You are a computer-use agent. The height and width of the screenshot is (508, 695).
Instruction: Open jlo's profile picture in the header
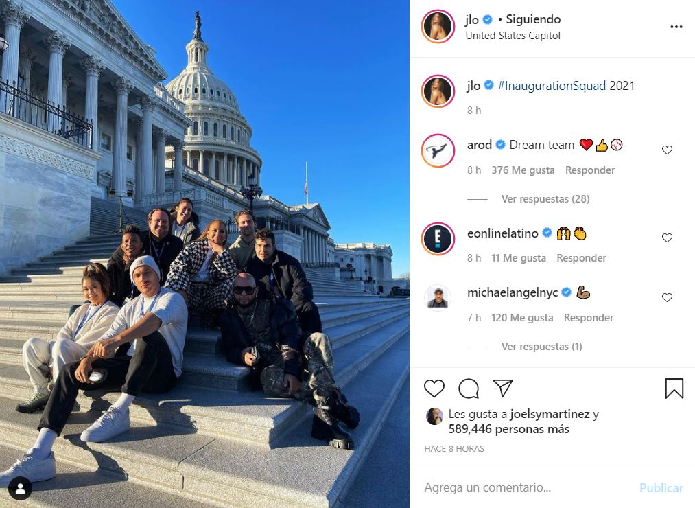(438, 27)
